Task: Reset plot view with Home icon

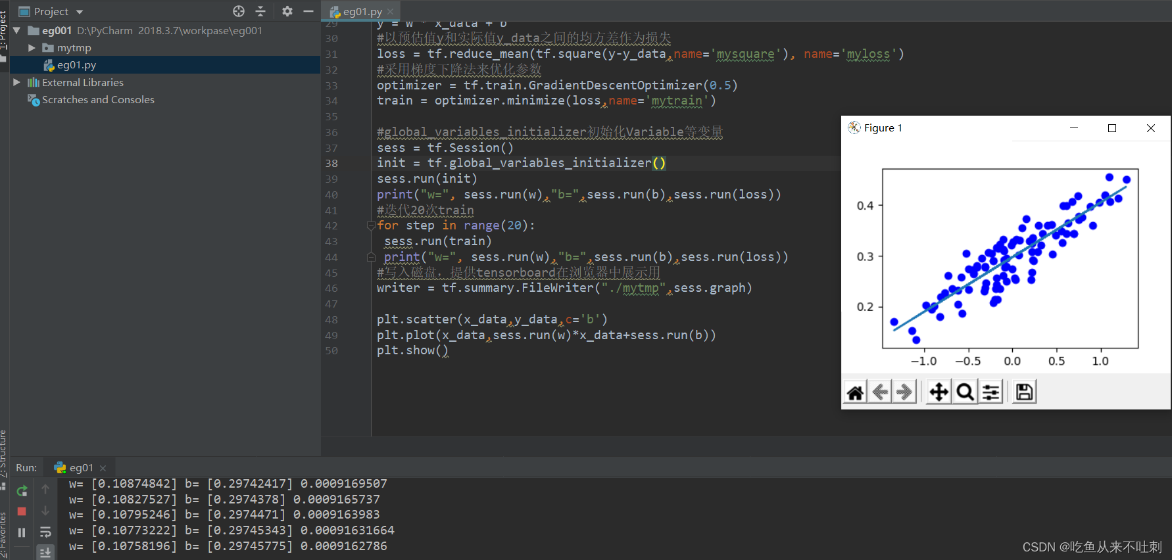Action: (855, 392)
